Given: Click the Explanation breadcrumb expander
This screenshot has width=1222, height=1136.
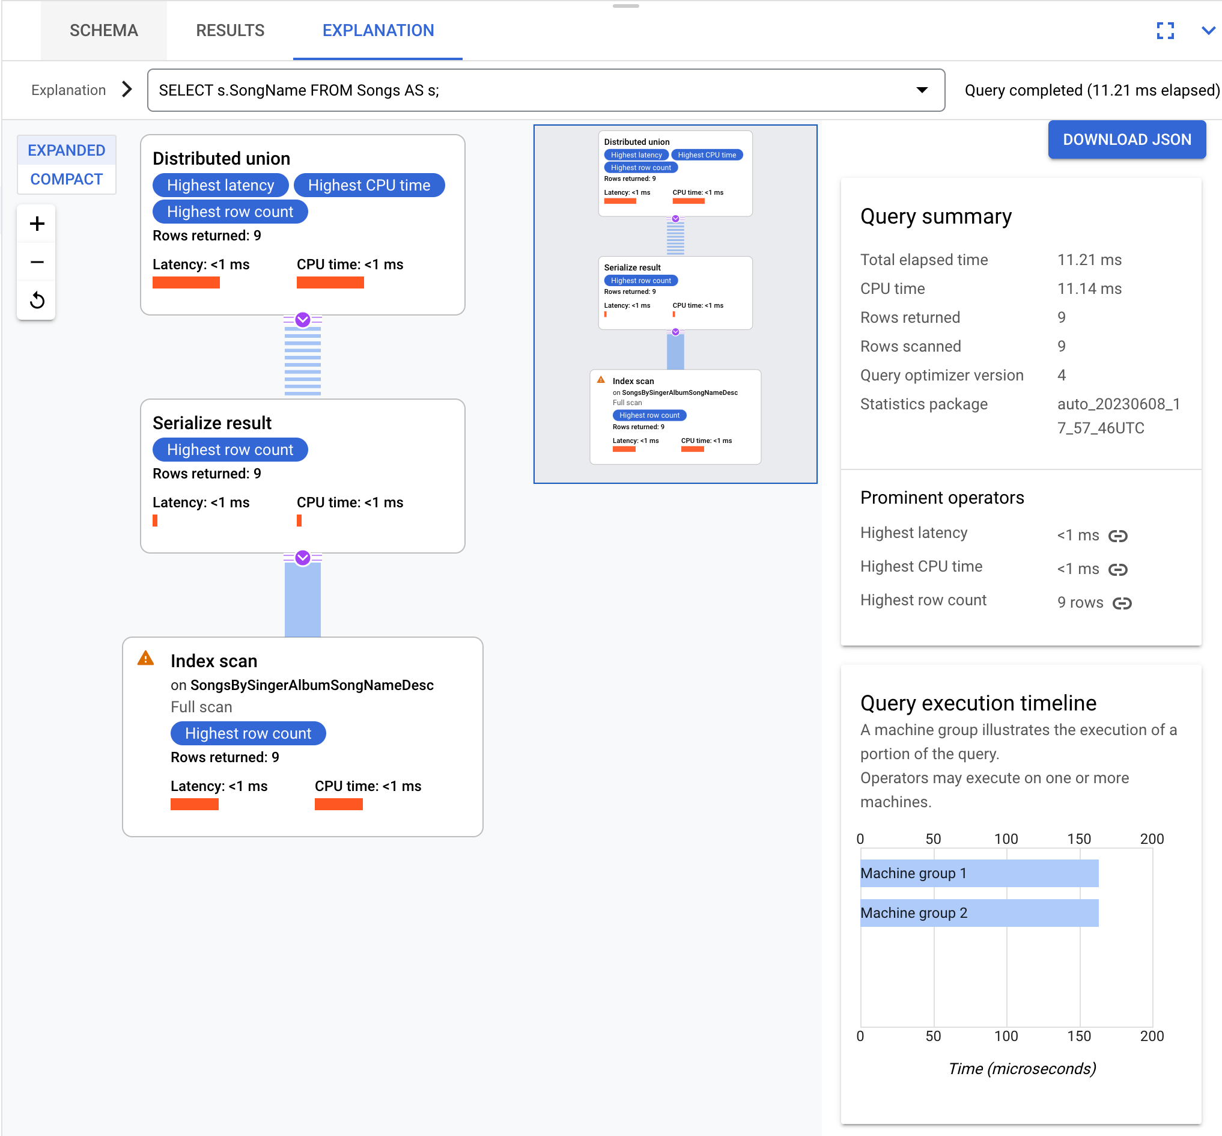Looking at the screenshot, I should (128, 90).
